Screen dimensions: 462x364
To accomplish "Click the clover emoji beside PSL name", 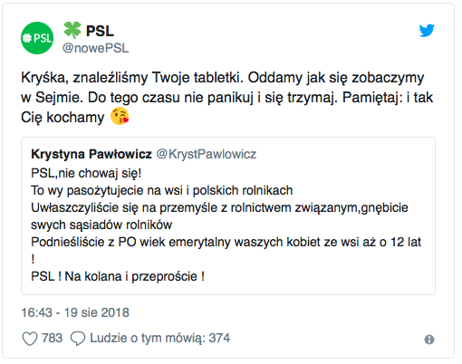I will tap(72, 30).
